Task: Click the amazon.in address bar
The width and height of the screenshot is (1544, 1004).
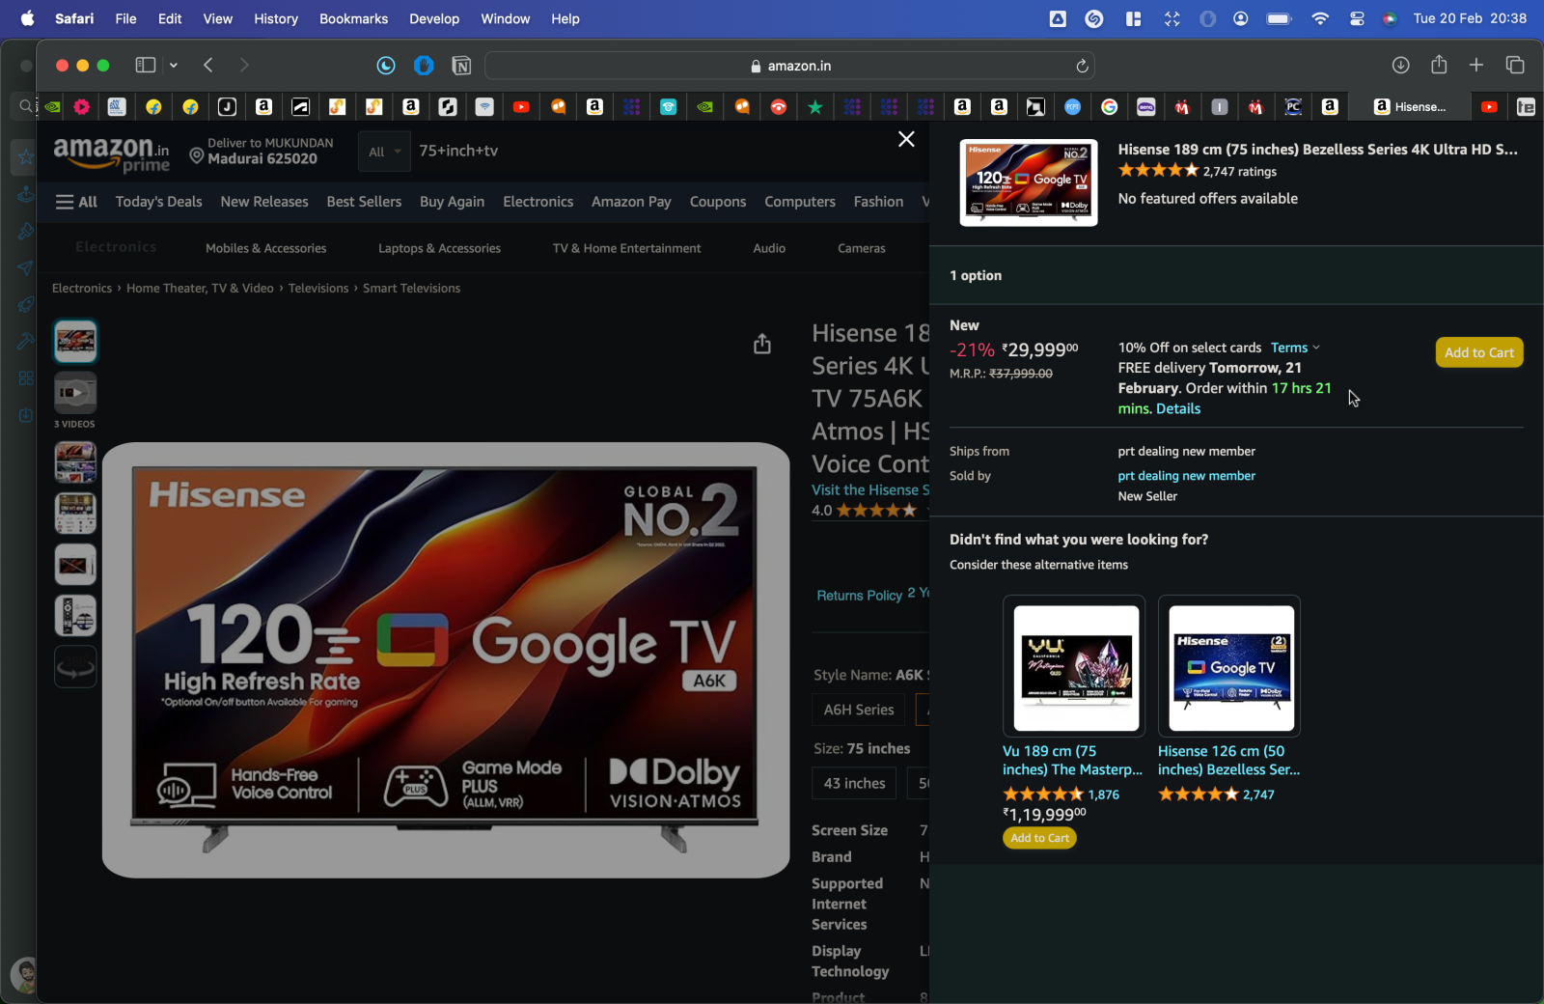Action: tap(789, 66)
